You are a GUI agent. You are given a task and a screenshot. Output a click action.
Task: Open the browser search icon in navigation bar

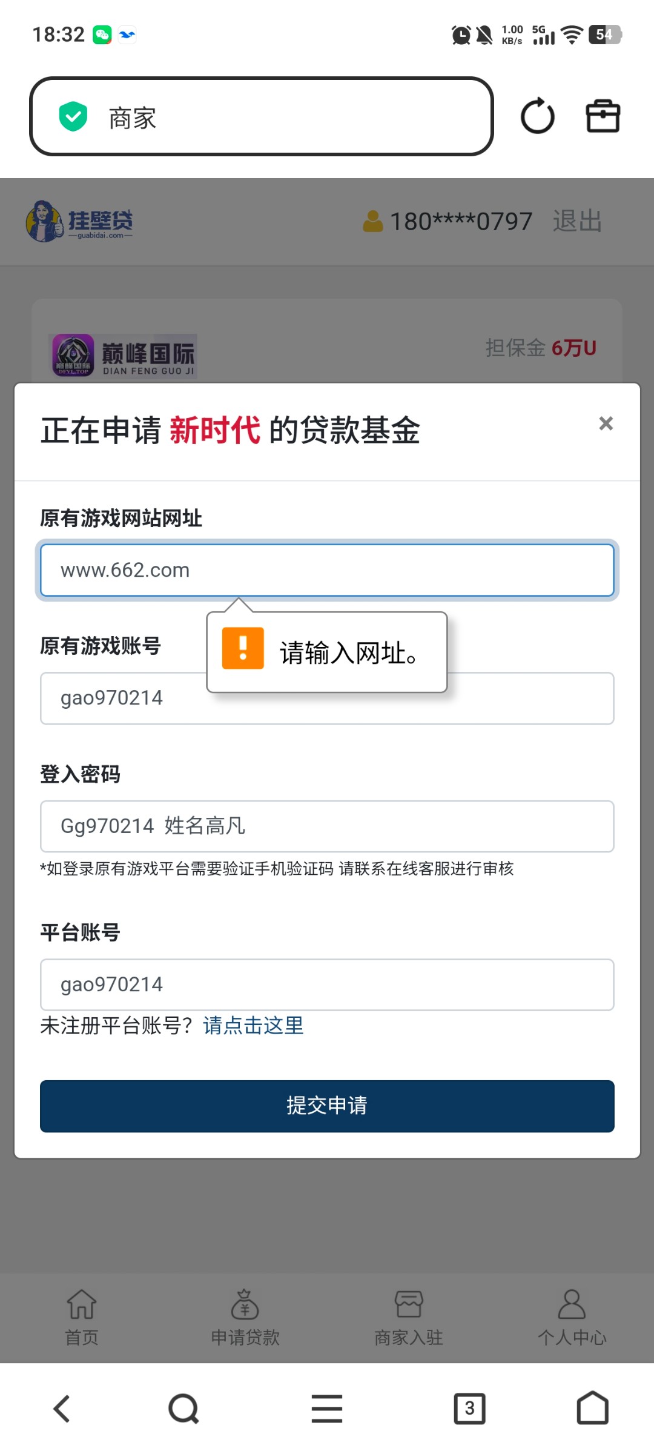coord(183,1407)
